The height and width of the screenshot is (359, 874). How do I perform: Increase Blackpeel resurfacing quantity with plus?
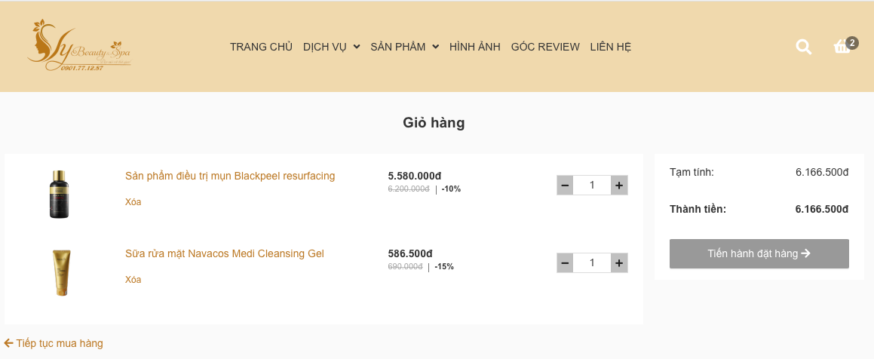618,185
